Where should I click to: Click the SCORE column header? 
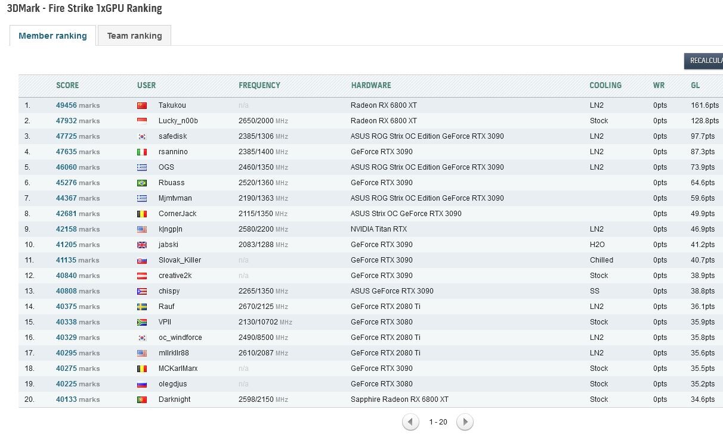(67, 85)
